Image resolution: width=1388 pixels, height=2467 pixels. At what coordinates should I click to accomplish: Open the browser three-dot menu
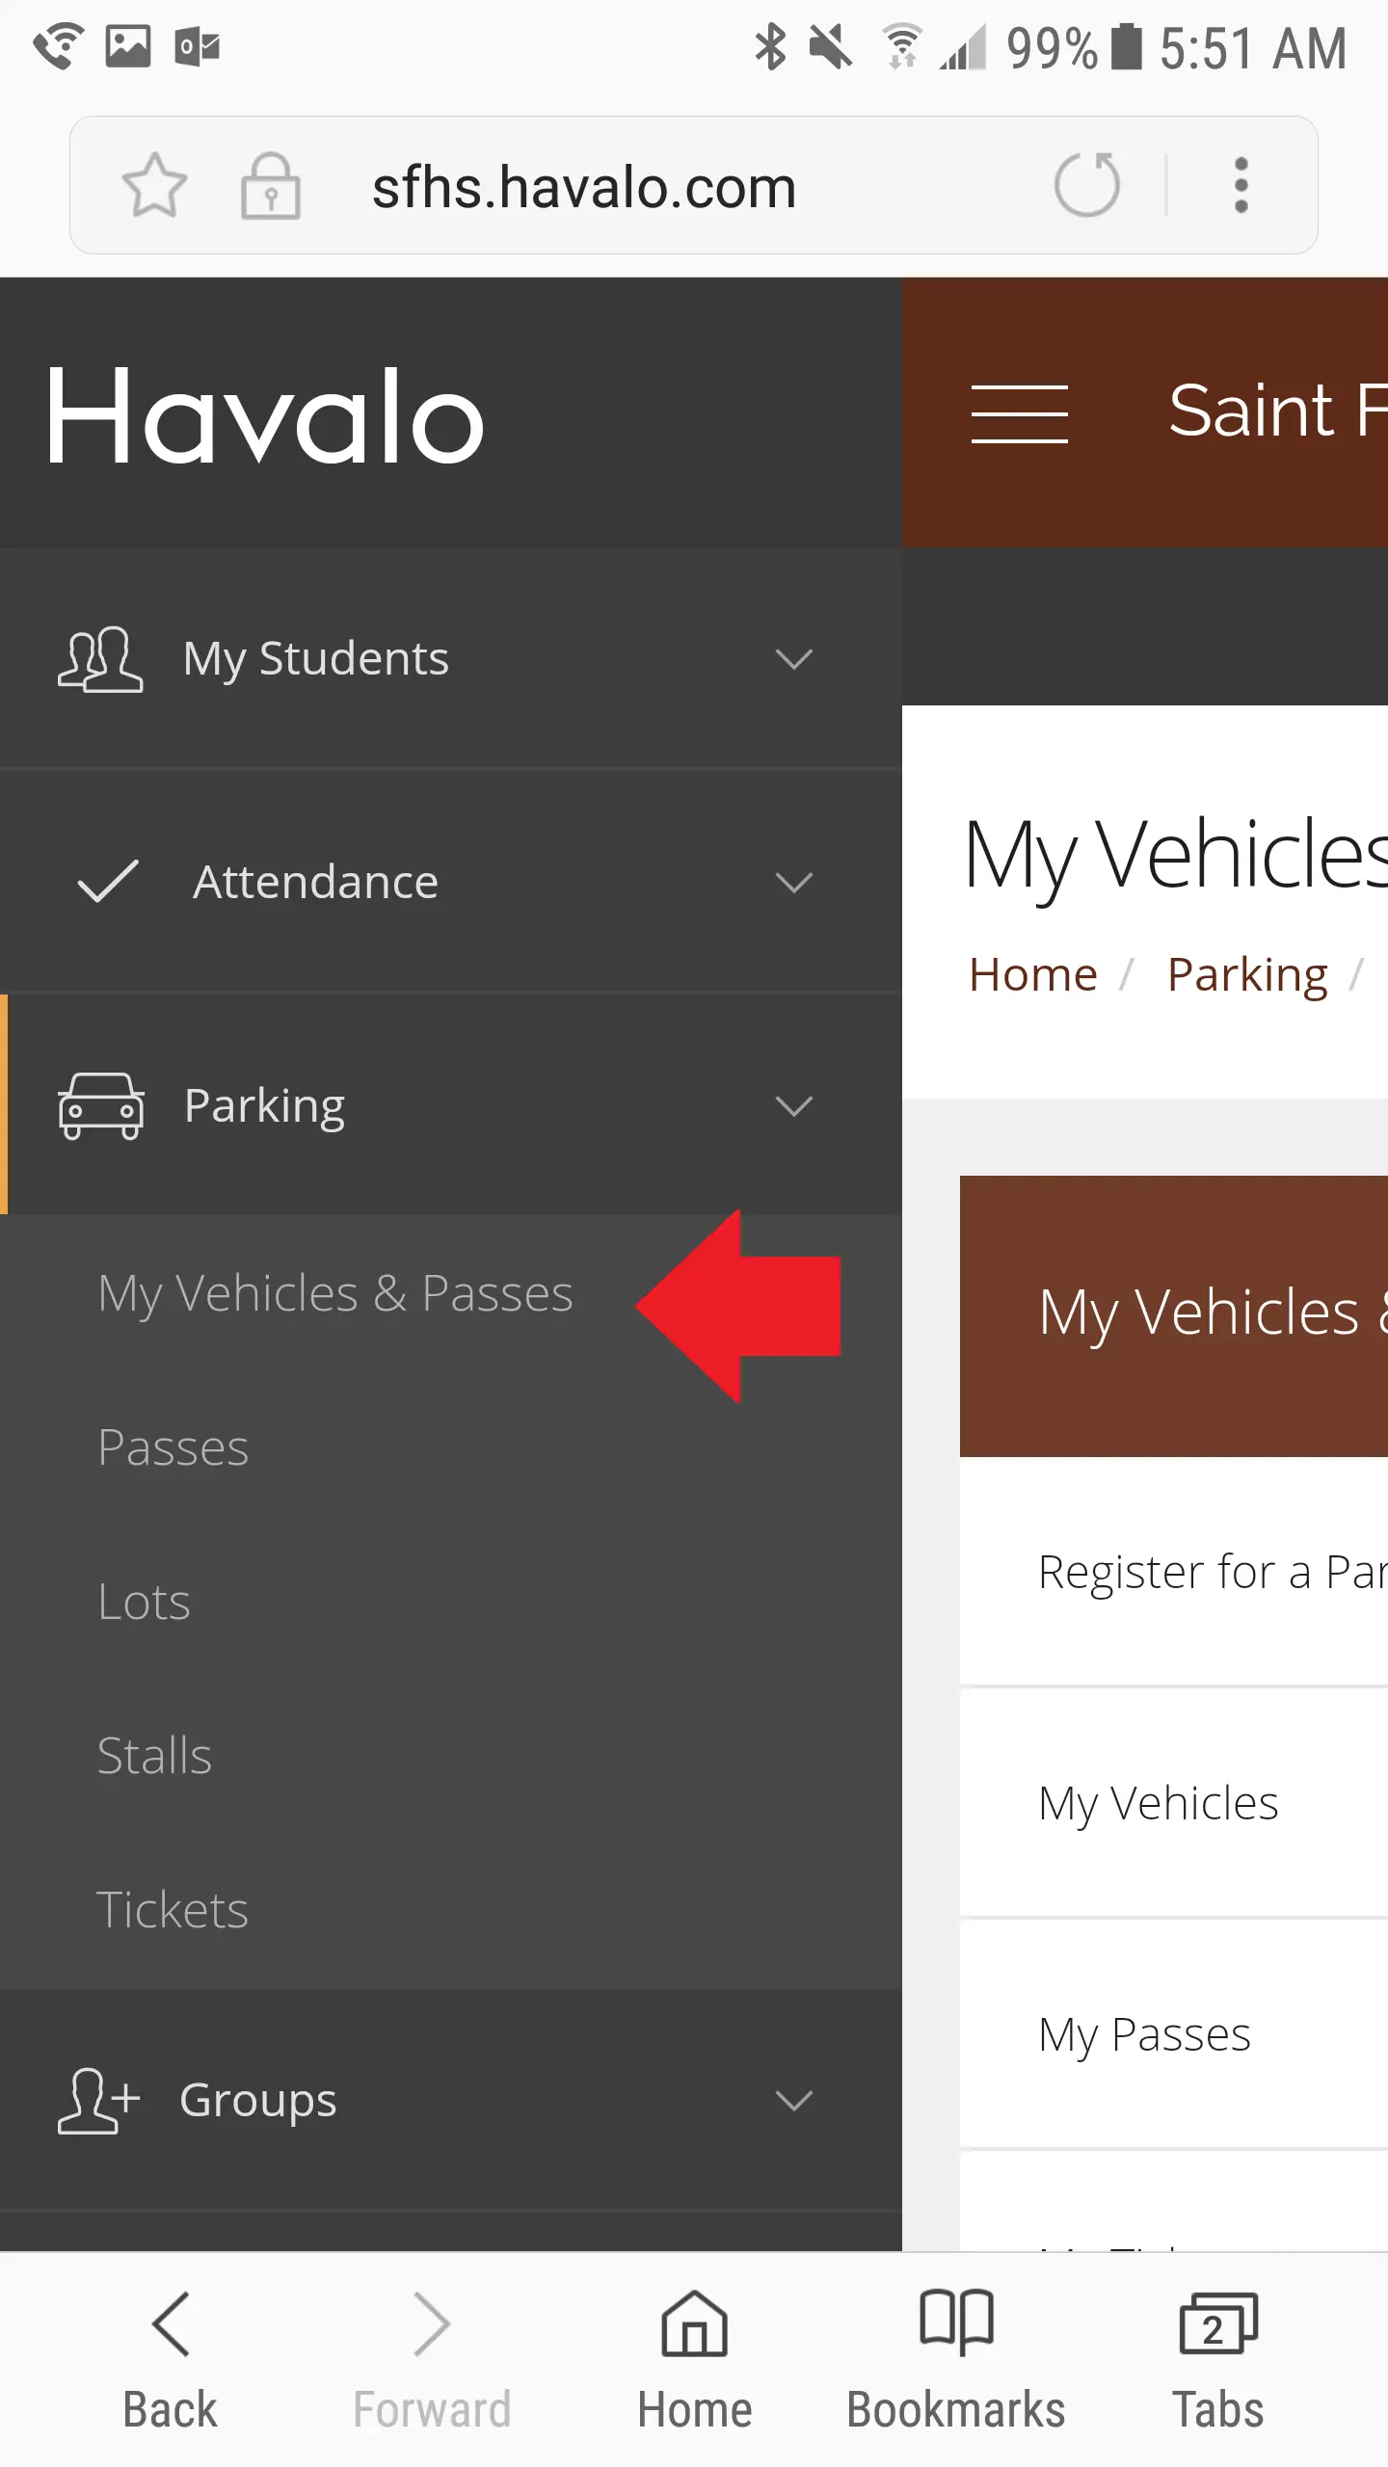[x=1241, y=185]
